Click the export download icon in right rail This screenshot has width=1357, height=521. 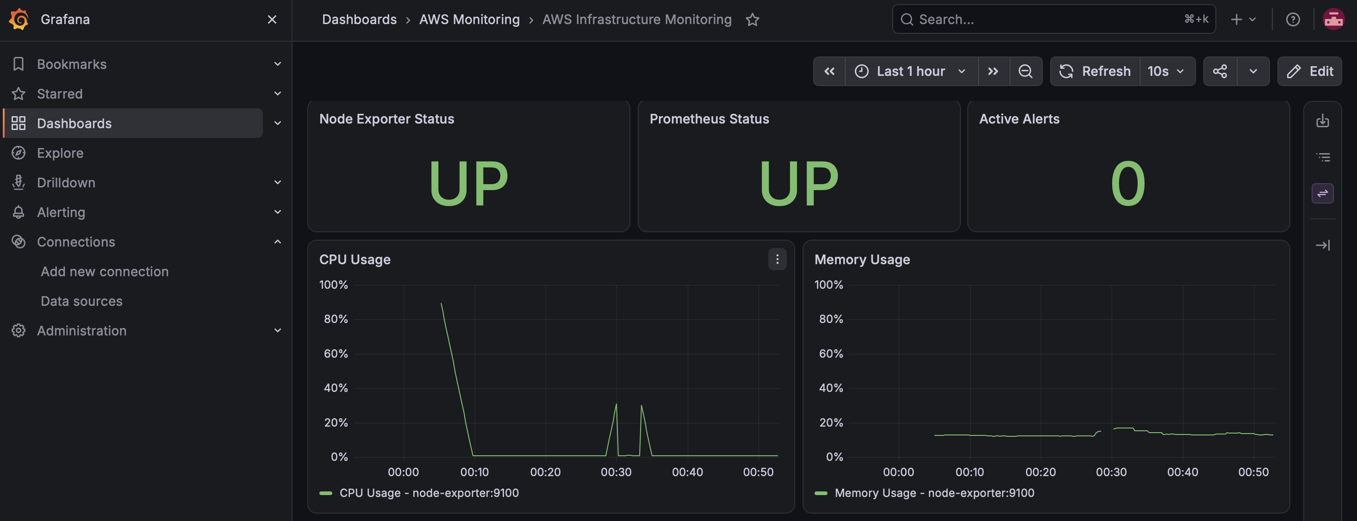1322,121
